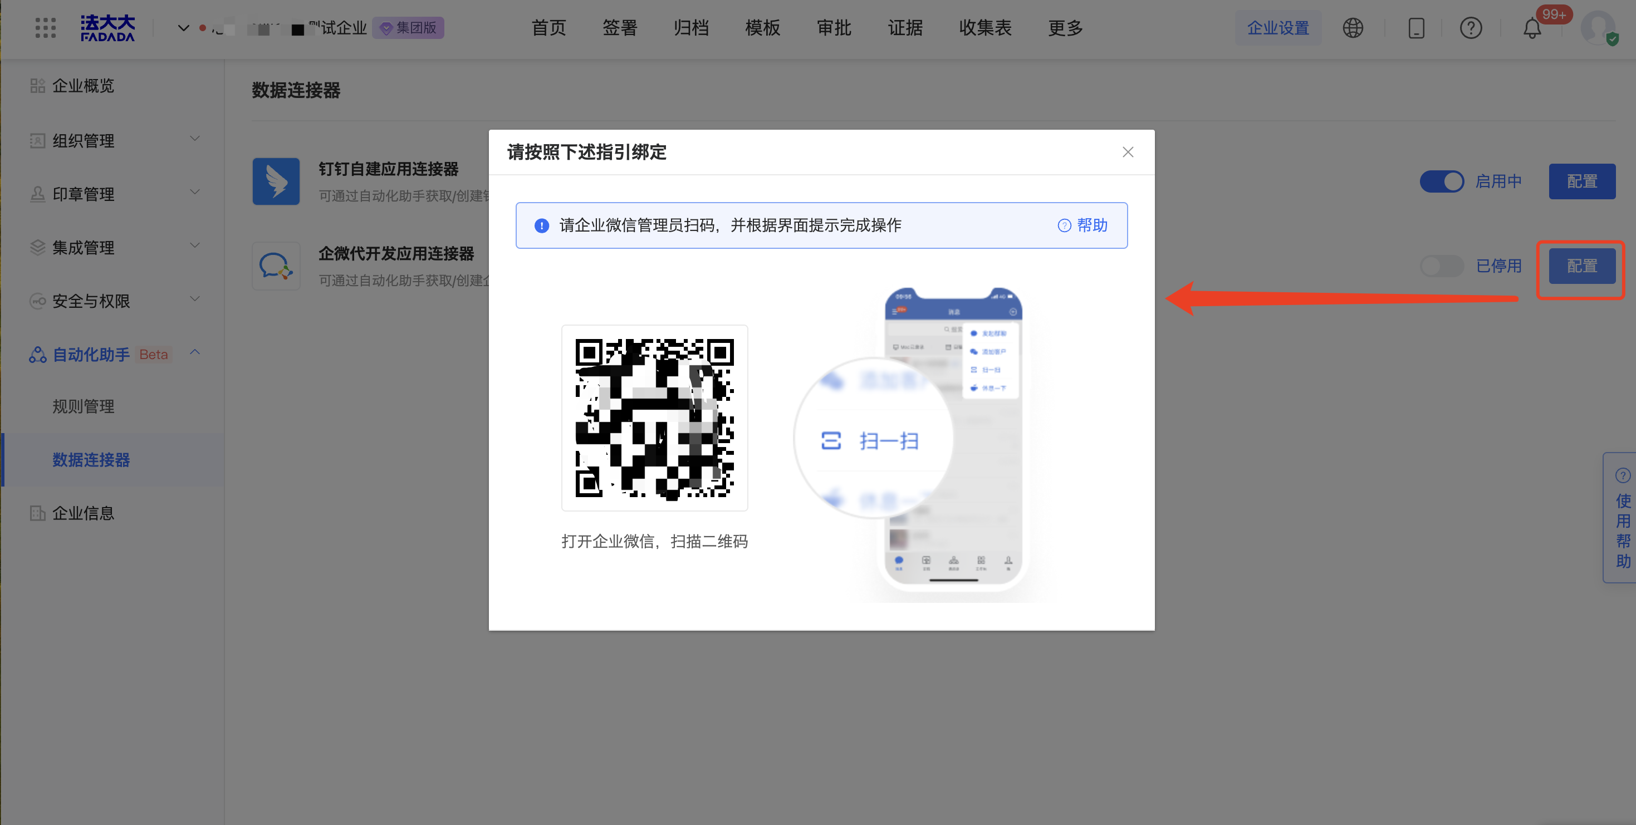This screenshot has height=825, width=1636.
Task: Click the 印章管理 stamp icon
Action: (x=37, y=194)
